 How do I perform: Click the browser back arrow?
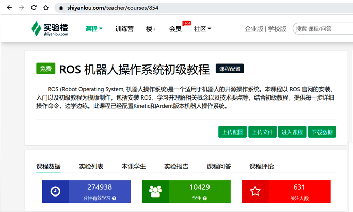pyautogui.click(x=9, y=8)
